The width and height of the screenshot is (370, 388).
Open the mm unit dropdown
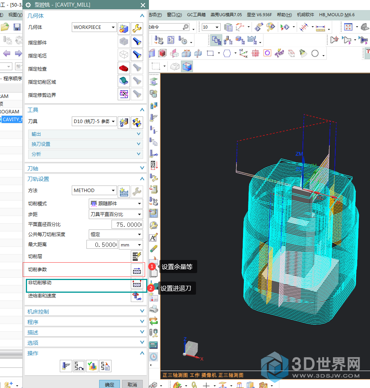click(x=139, y=245)
